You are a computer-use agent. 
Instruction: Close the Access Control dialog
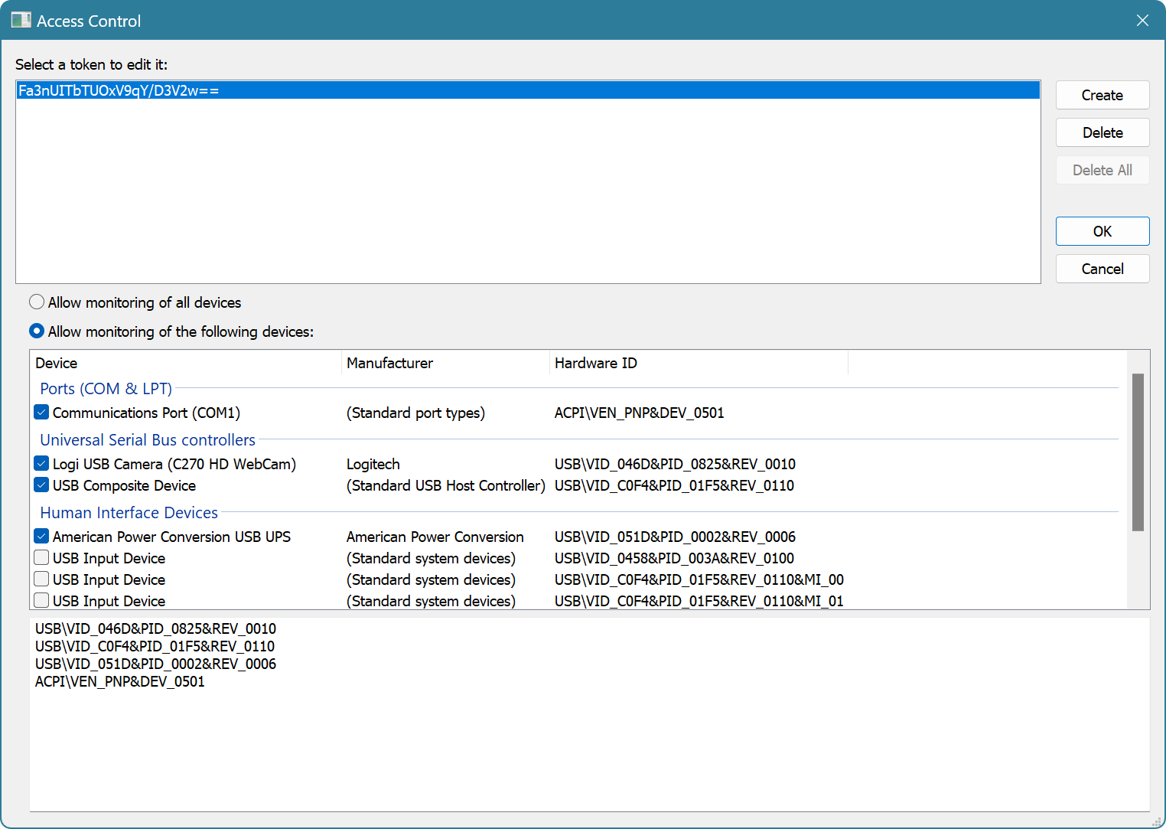tap(1142, 21)
